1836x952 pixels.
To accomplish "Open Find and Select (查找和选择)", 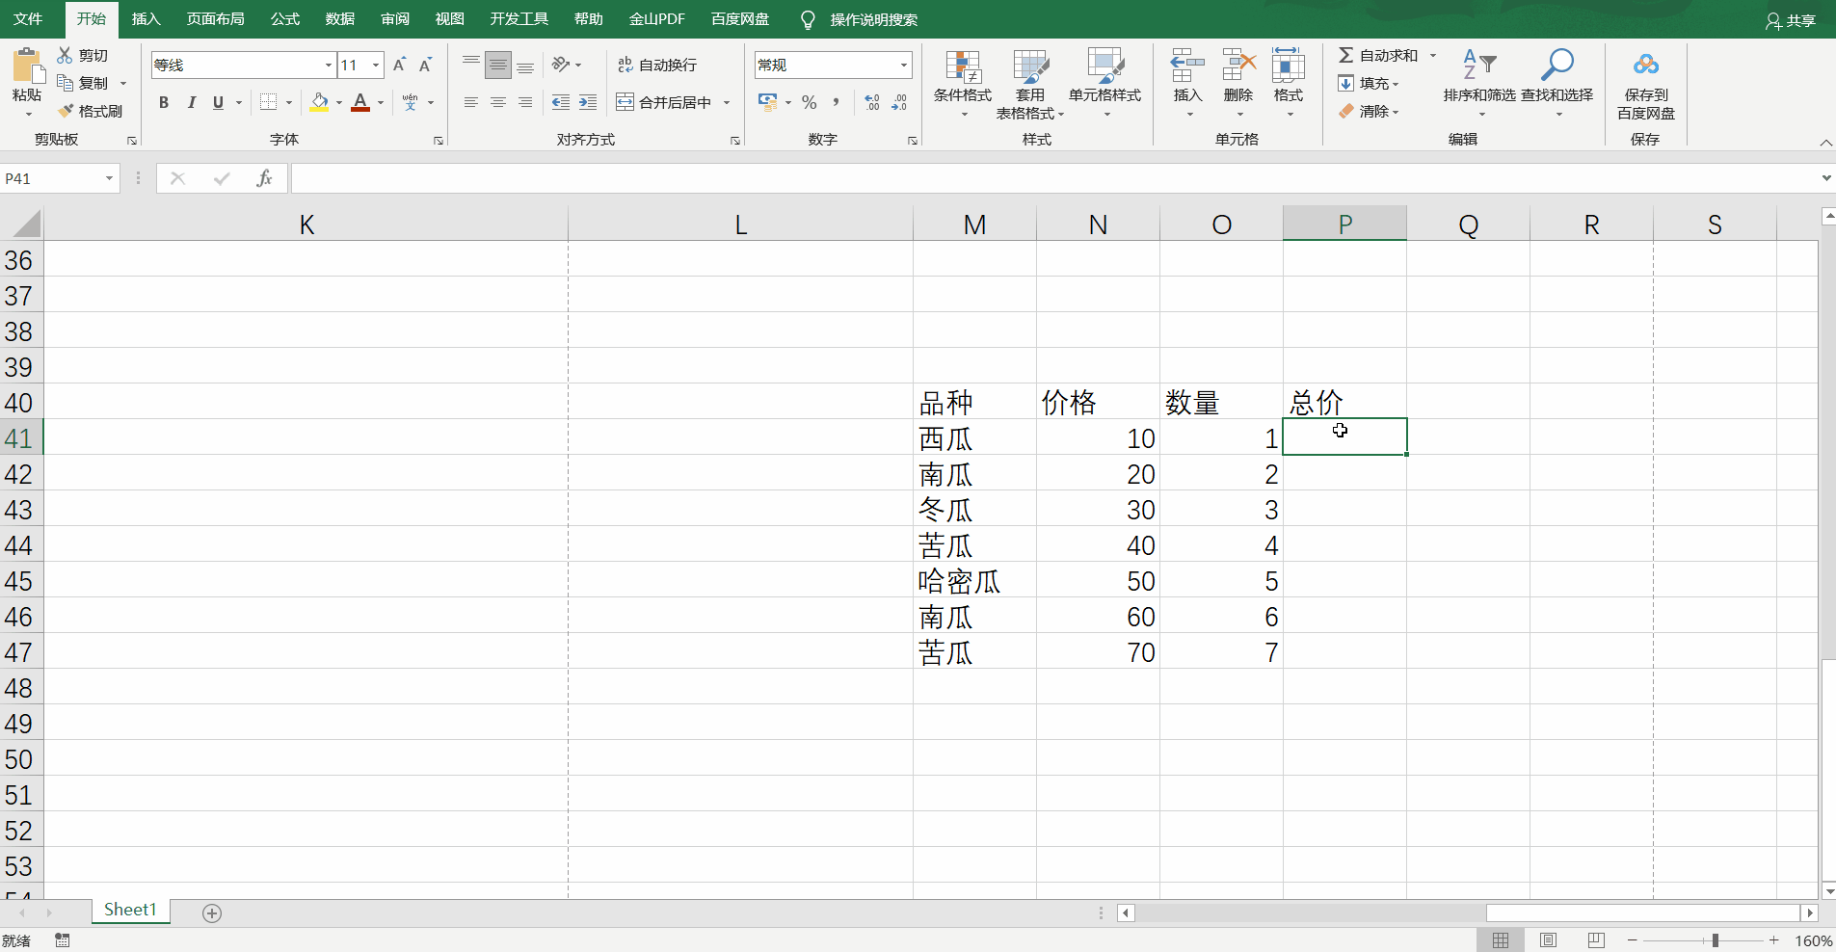I will coord(1557,84).
